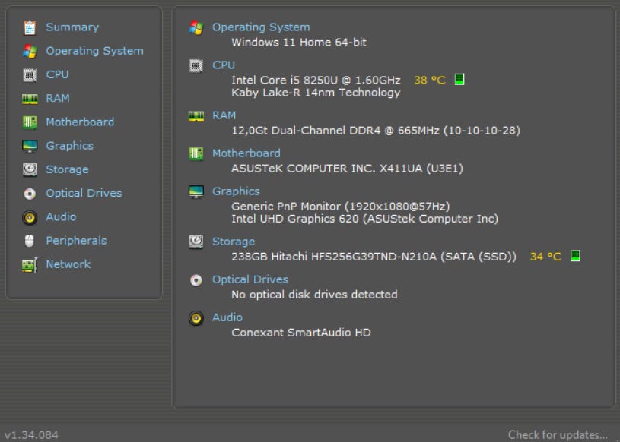620x442 pixels.
Task: Click the Audio speaker icon in summary panel
Action: coord(196,318)
